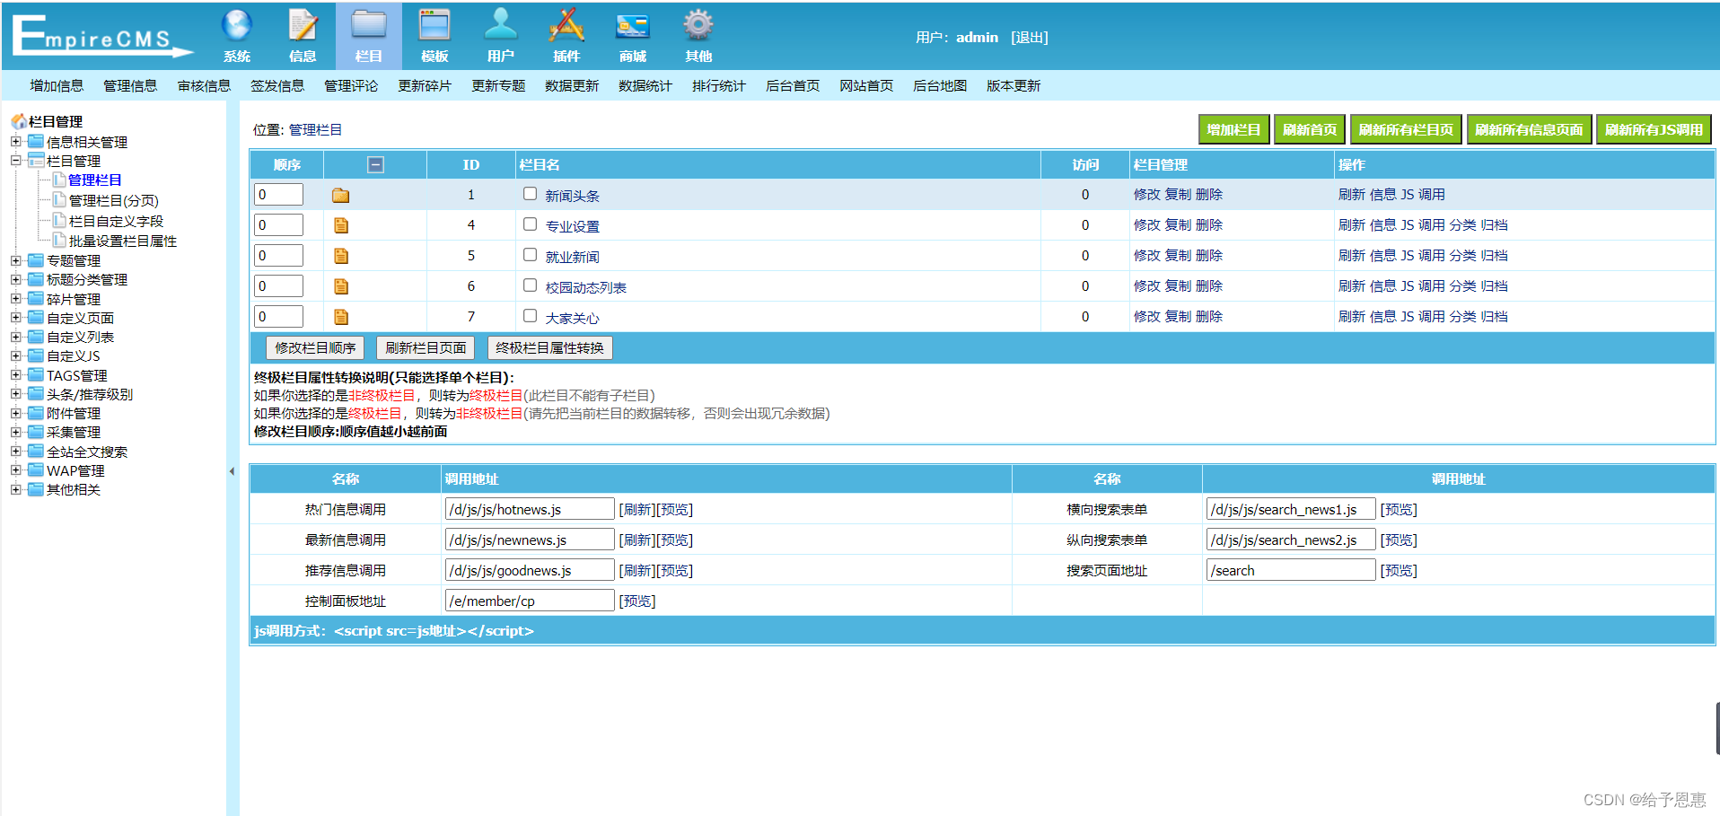Open the 用户 (User) person icon
1720x816 pixels.
[x=500, y=25]
